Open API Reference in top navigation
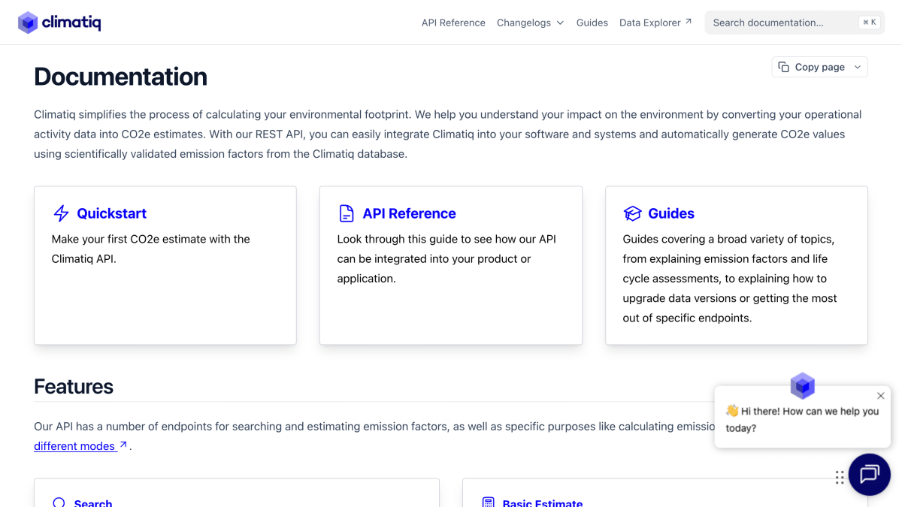The height and width of the screenshot is (507, 902). [x=453, y=23]
